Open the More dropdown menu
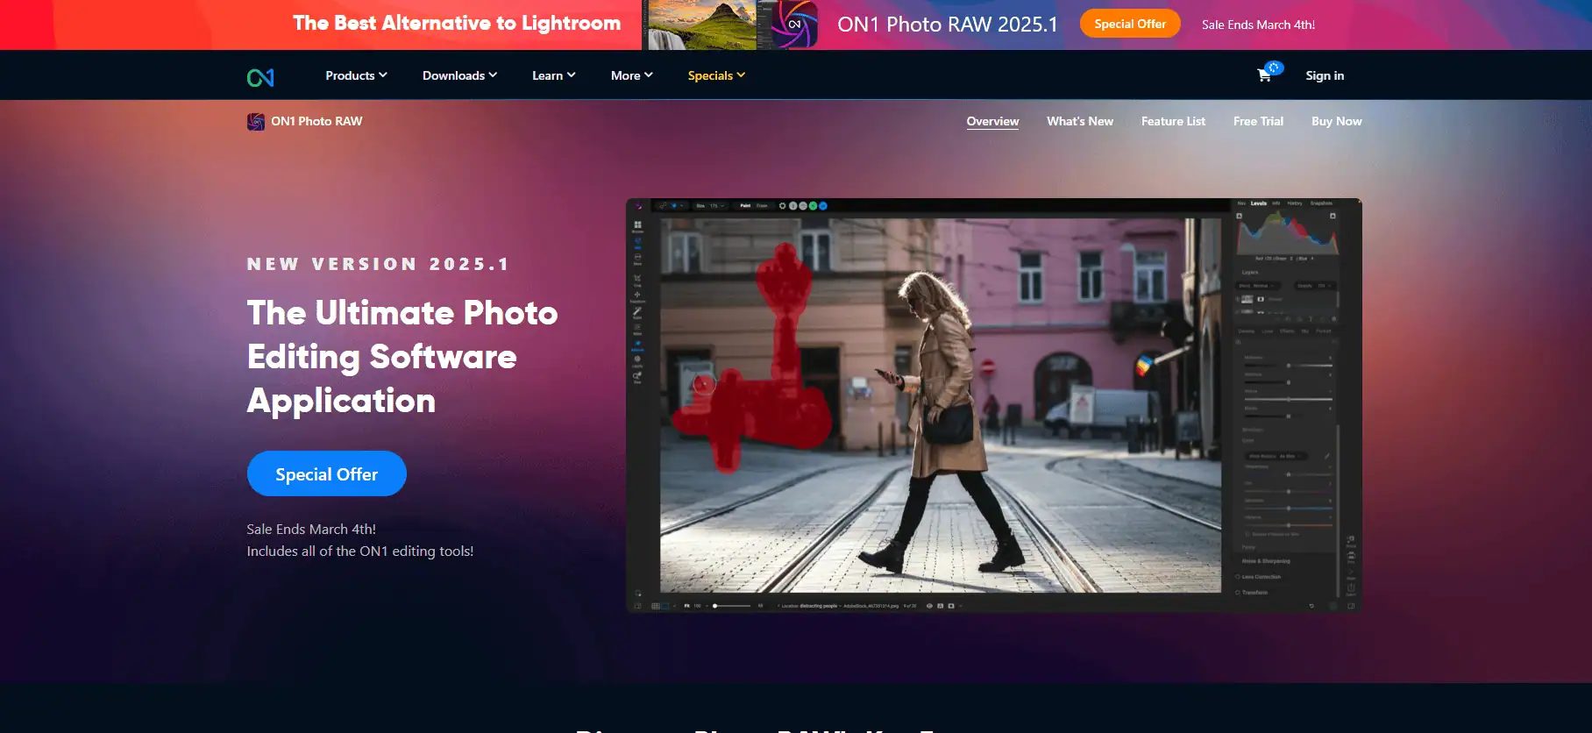The width and height of the screenshot is (1592, 733). coord(631,75)
